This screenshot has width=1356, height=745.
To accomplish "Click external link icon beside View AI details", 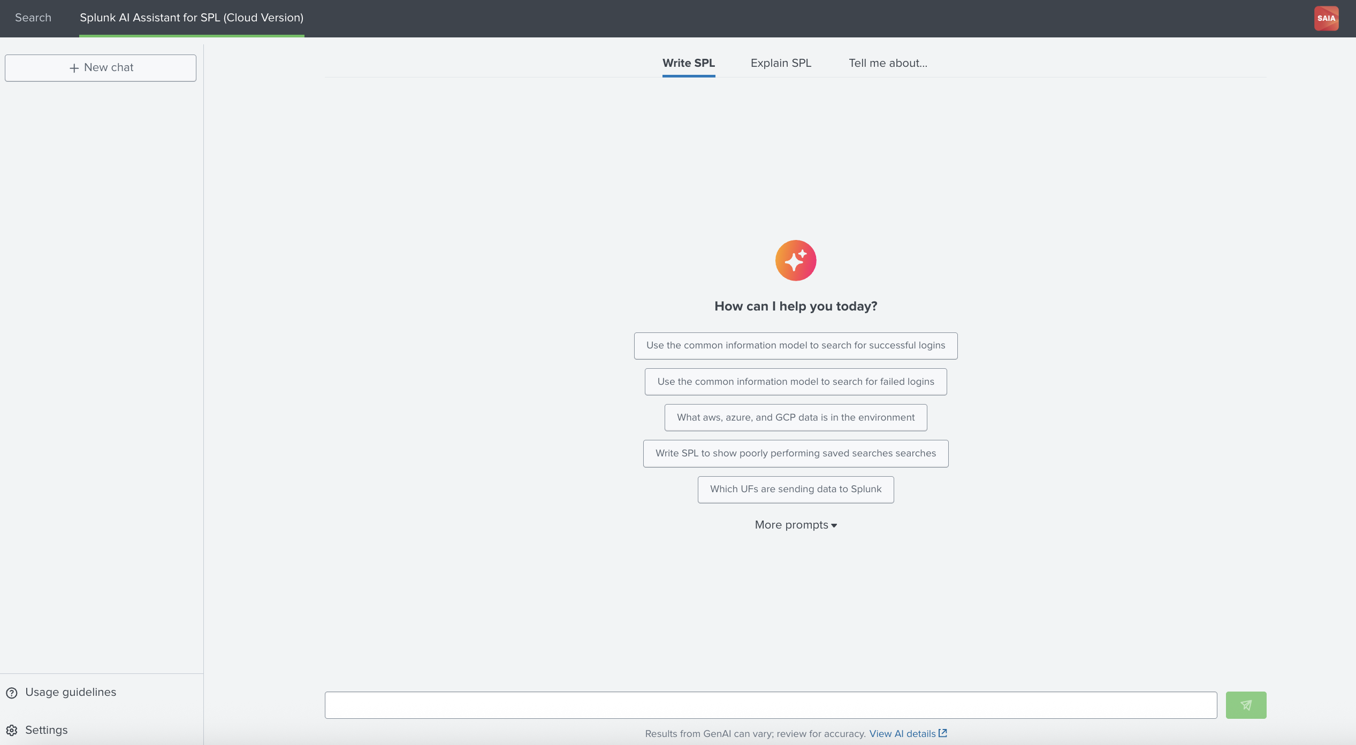I will (943, 733).
